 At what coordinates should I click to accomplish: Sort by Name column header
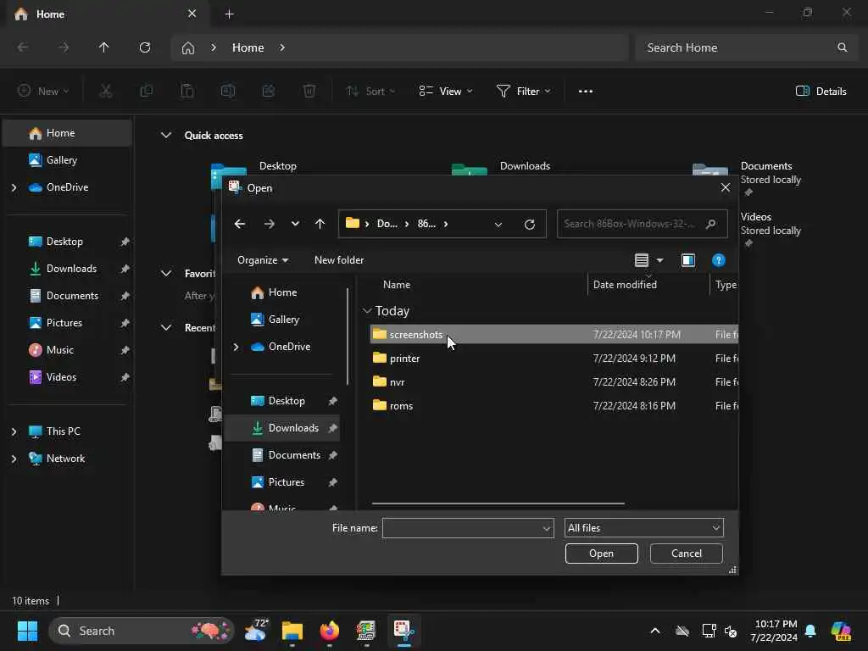click(x=397, y=285)
